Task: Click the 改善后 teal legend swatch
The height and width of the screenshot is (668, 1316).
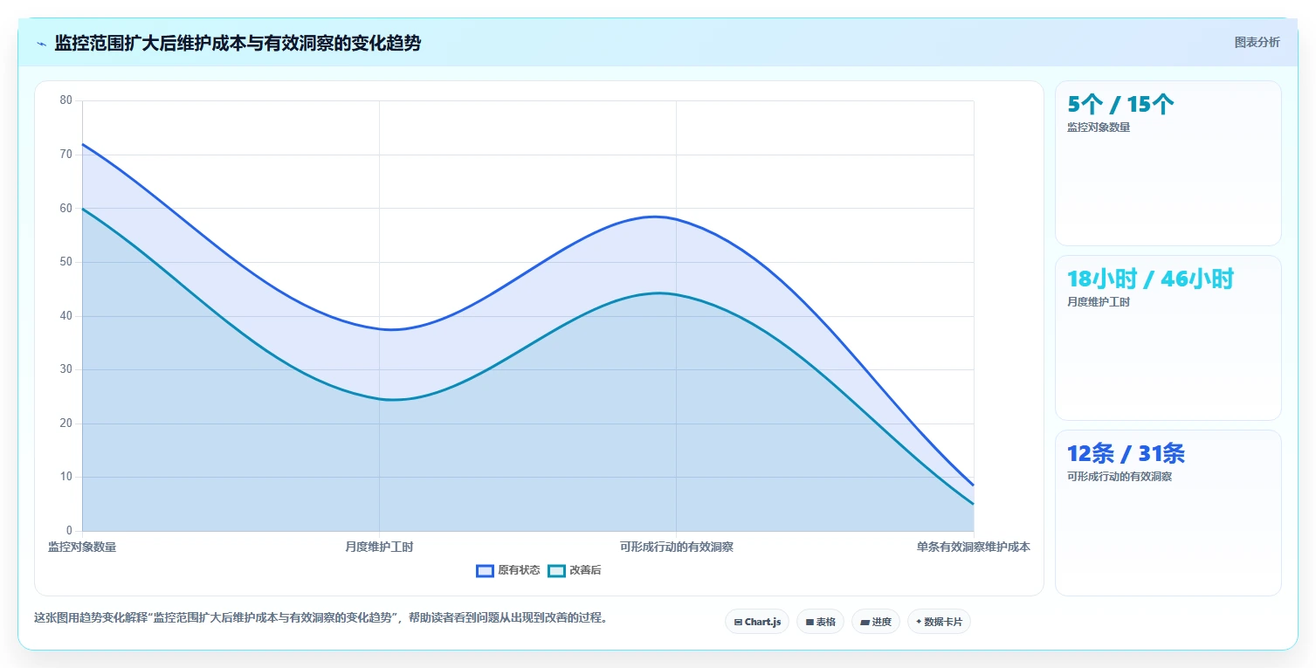Action: click(x=556, y=571)
